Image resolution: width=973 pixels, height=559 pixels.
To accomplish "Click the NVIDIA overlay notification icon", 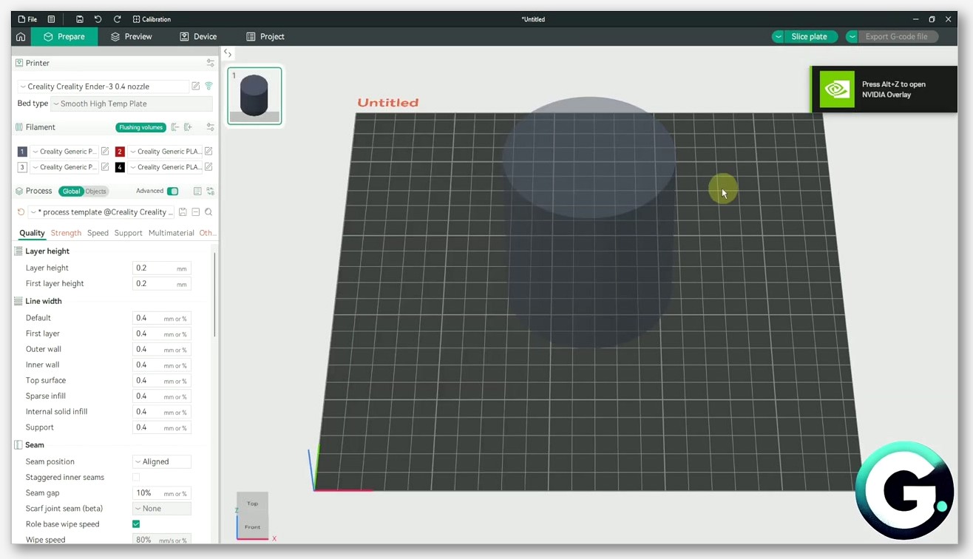I will click(x=837, y=89).
